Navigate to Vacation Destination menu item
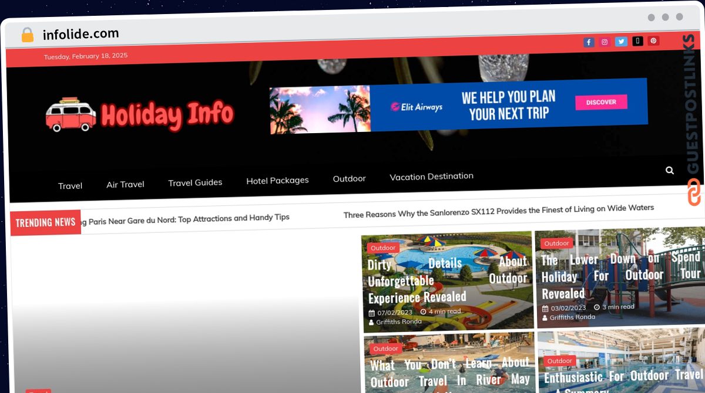 [x=431, y=176]
